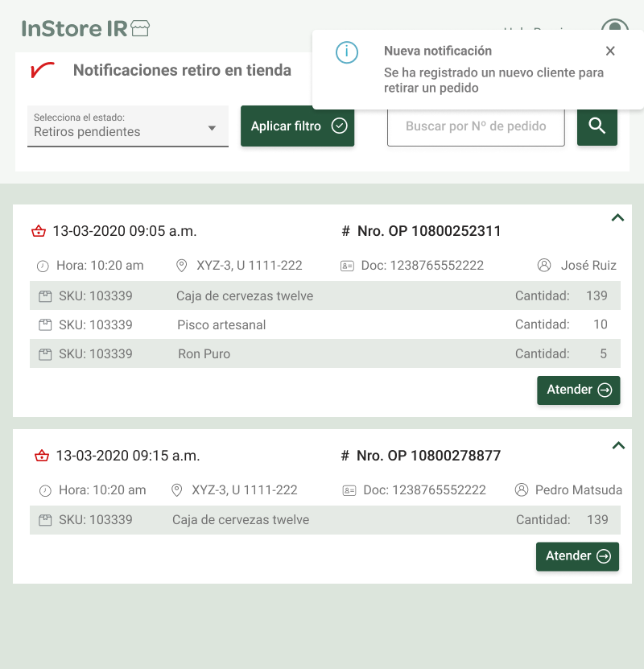This screenshot has height=669, width=644.
Task: Click the package icon beside Pisco artesanal
Action: (45, 325)
